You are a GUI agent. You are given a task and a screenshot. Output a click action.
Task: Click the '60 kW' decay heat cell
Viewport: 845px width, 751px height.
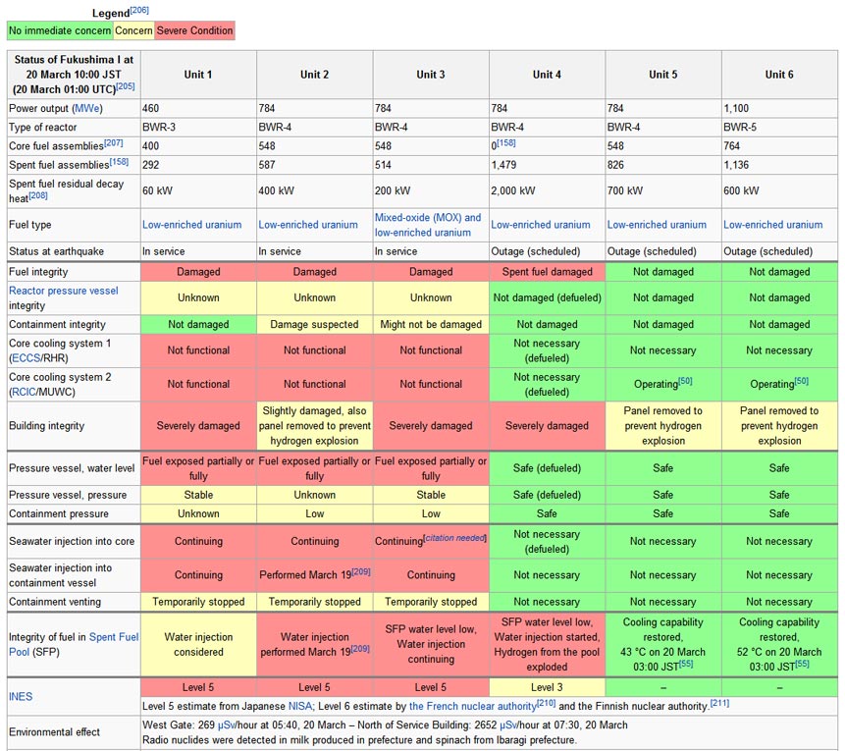click(198, 190)
